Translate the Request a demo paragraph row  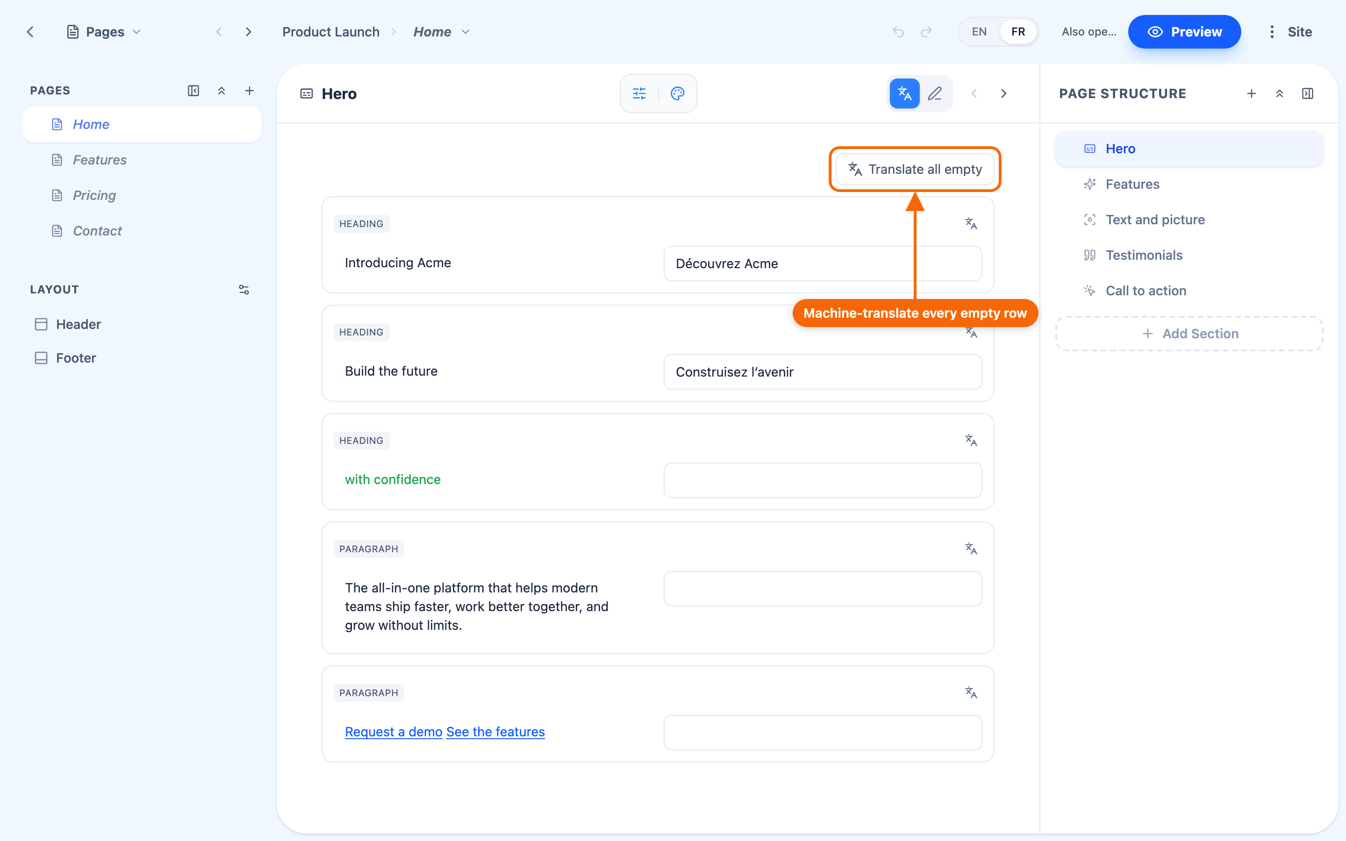click(971, 693)
